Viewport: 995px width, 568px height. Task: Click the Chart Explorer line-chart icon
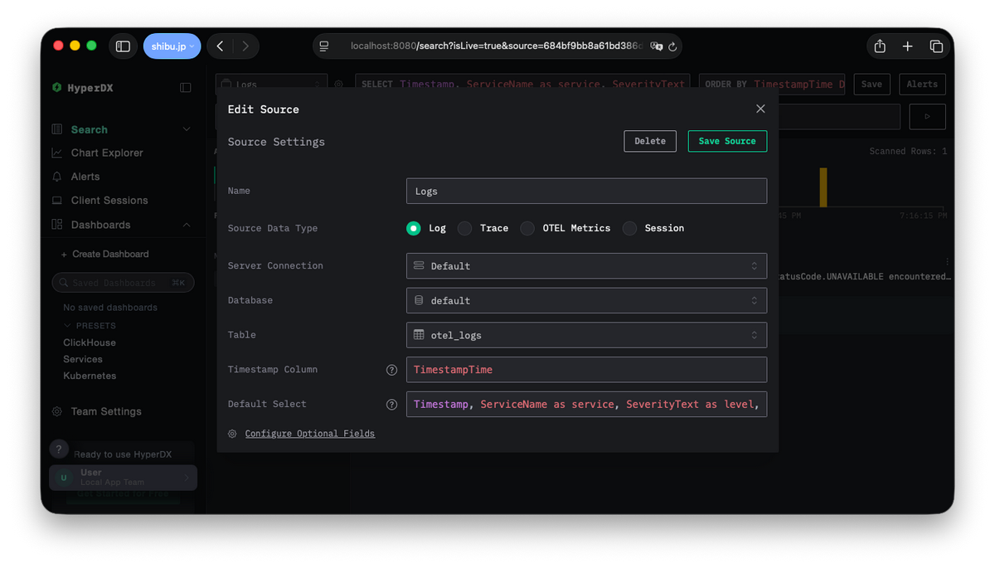coord(56,153)
